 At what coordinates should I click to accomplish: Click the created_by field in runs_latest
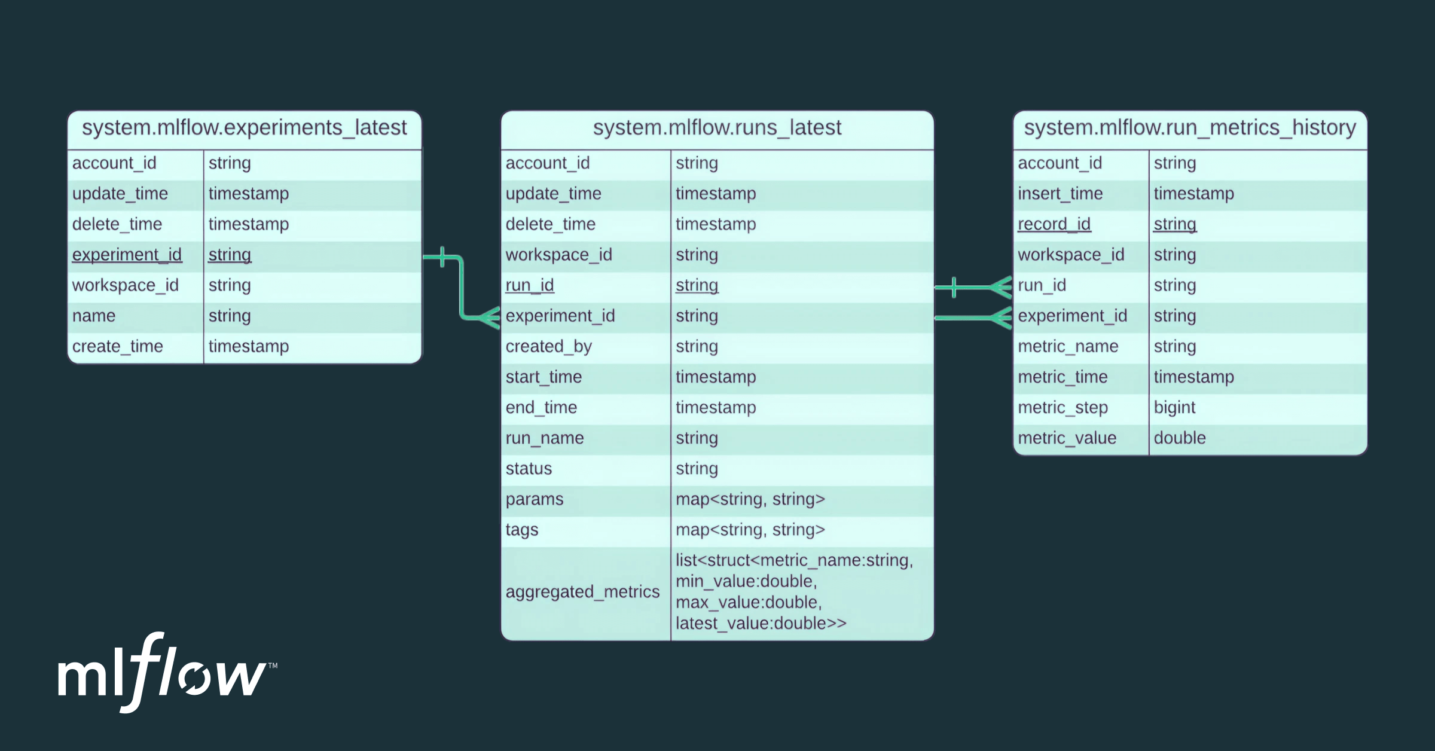(x=548, y=347)
